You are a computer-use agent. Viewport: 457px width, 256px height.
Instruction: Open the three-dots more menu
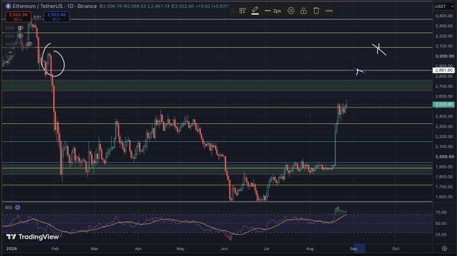click(329, 11)
